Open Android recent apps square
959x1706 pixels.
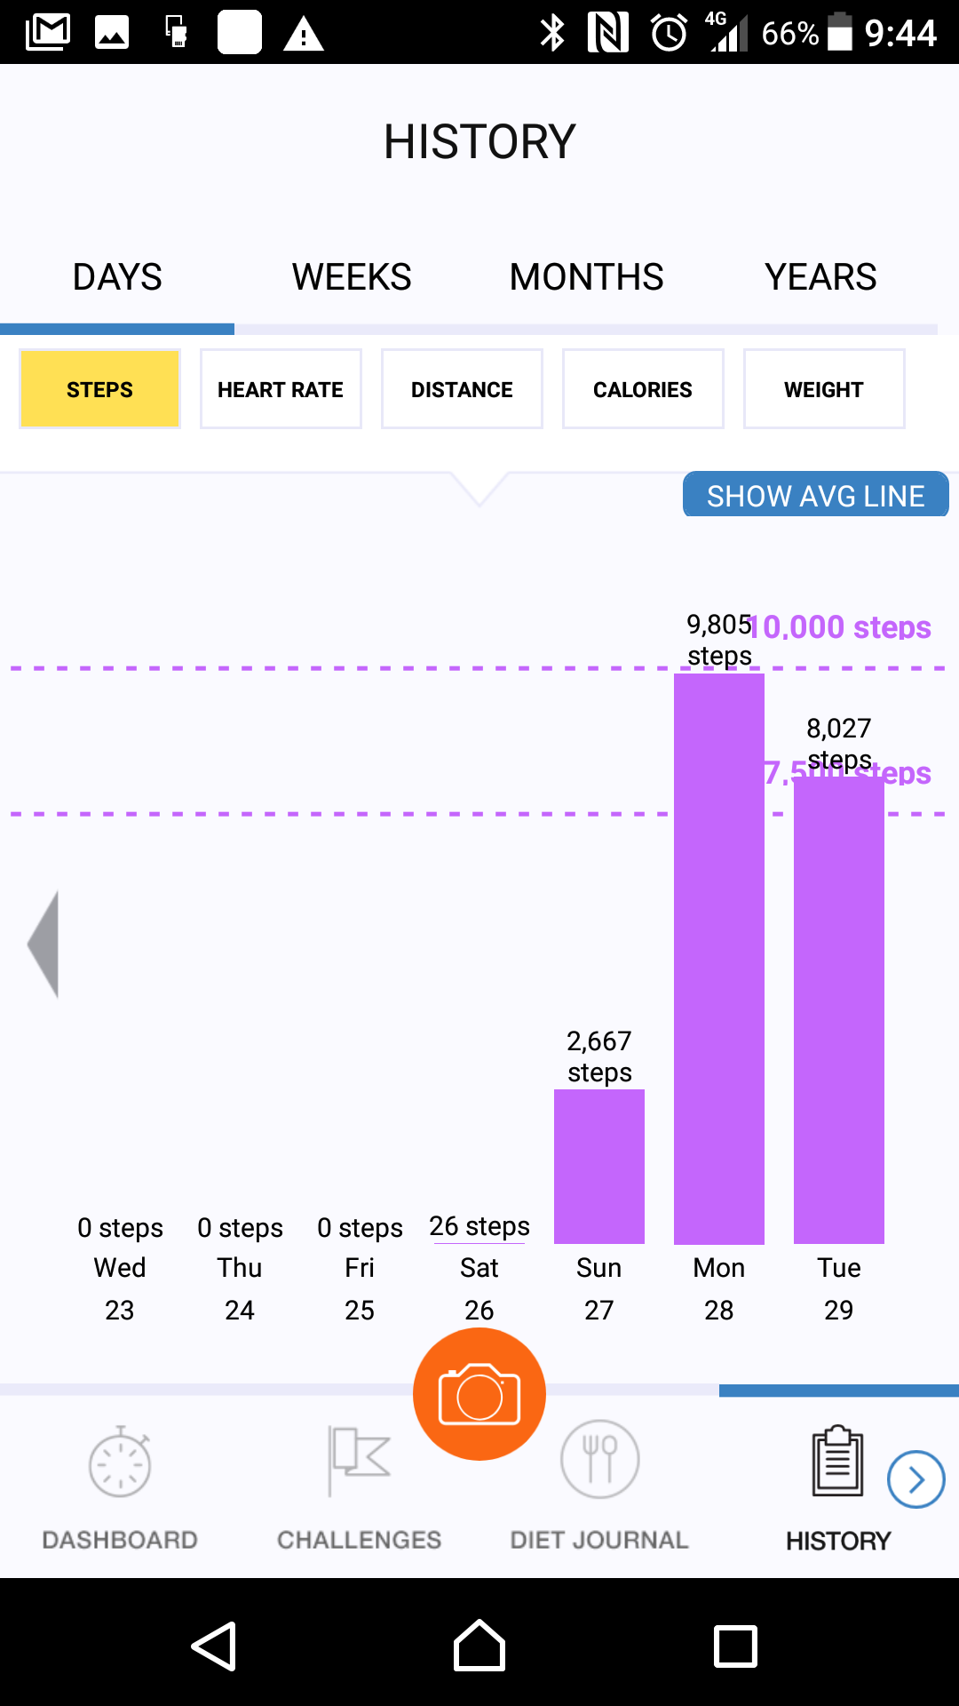735,1646
